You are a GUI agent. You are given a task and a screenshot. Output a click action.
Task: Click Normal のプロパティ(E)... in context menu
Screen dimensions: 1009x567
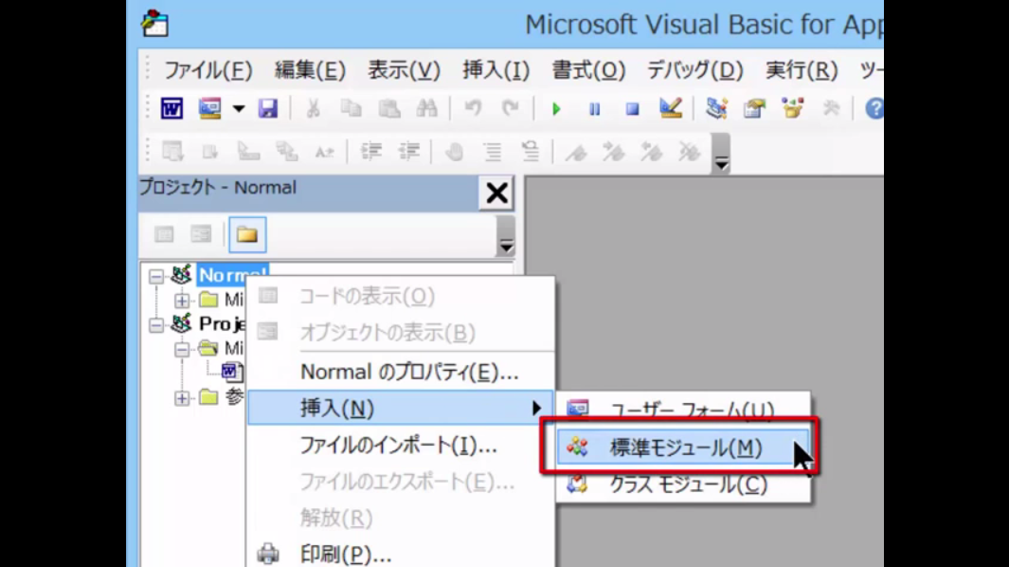(408, 372)
